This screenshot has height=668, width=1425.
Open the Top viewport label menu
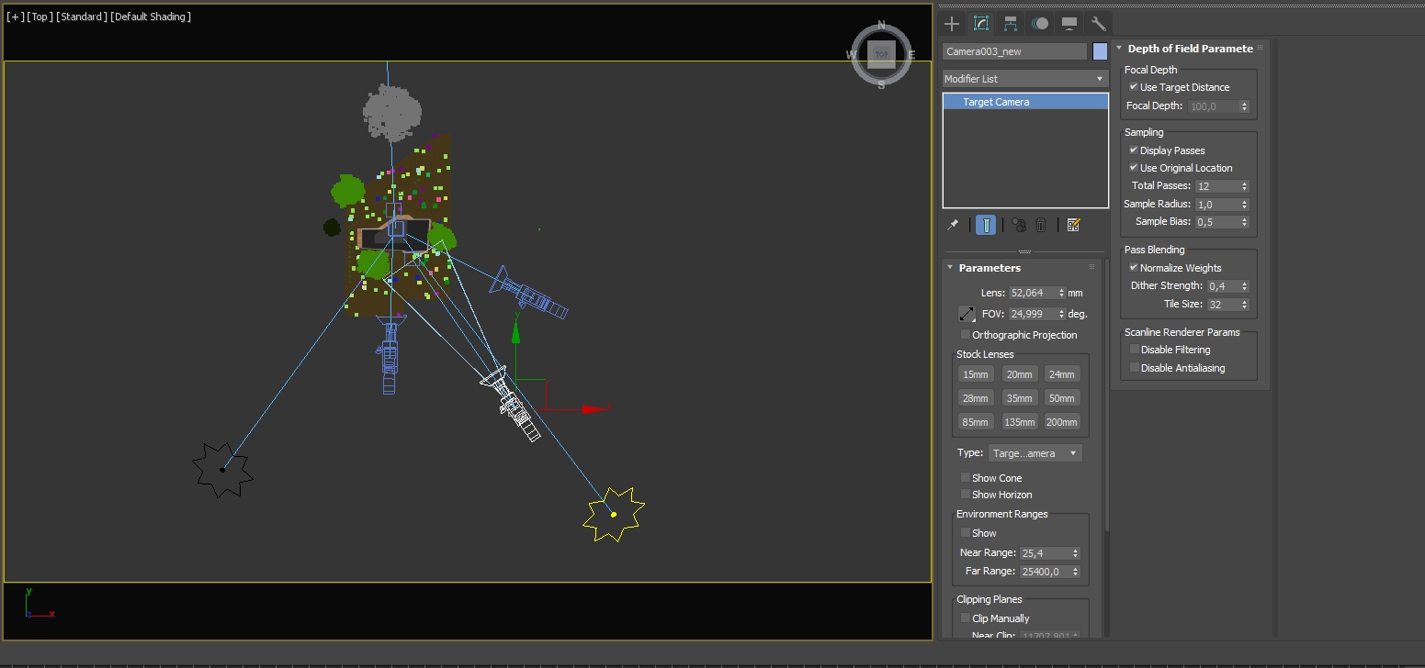(x=40, y=17)
